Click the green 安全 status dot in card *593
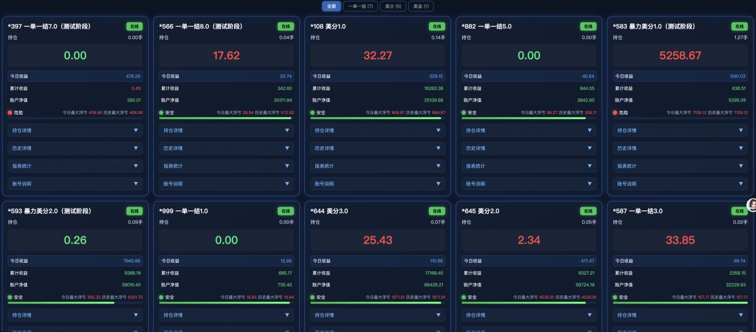 (x=10, y=297)
